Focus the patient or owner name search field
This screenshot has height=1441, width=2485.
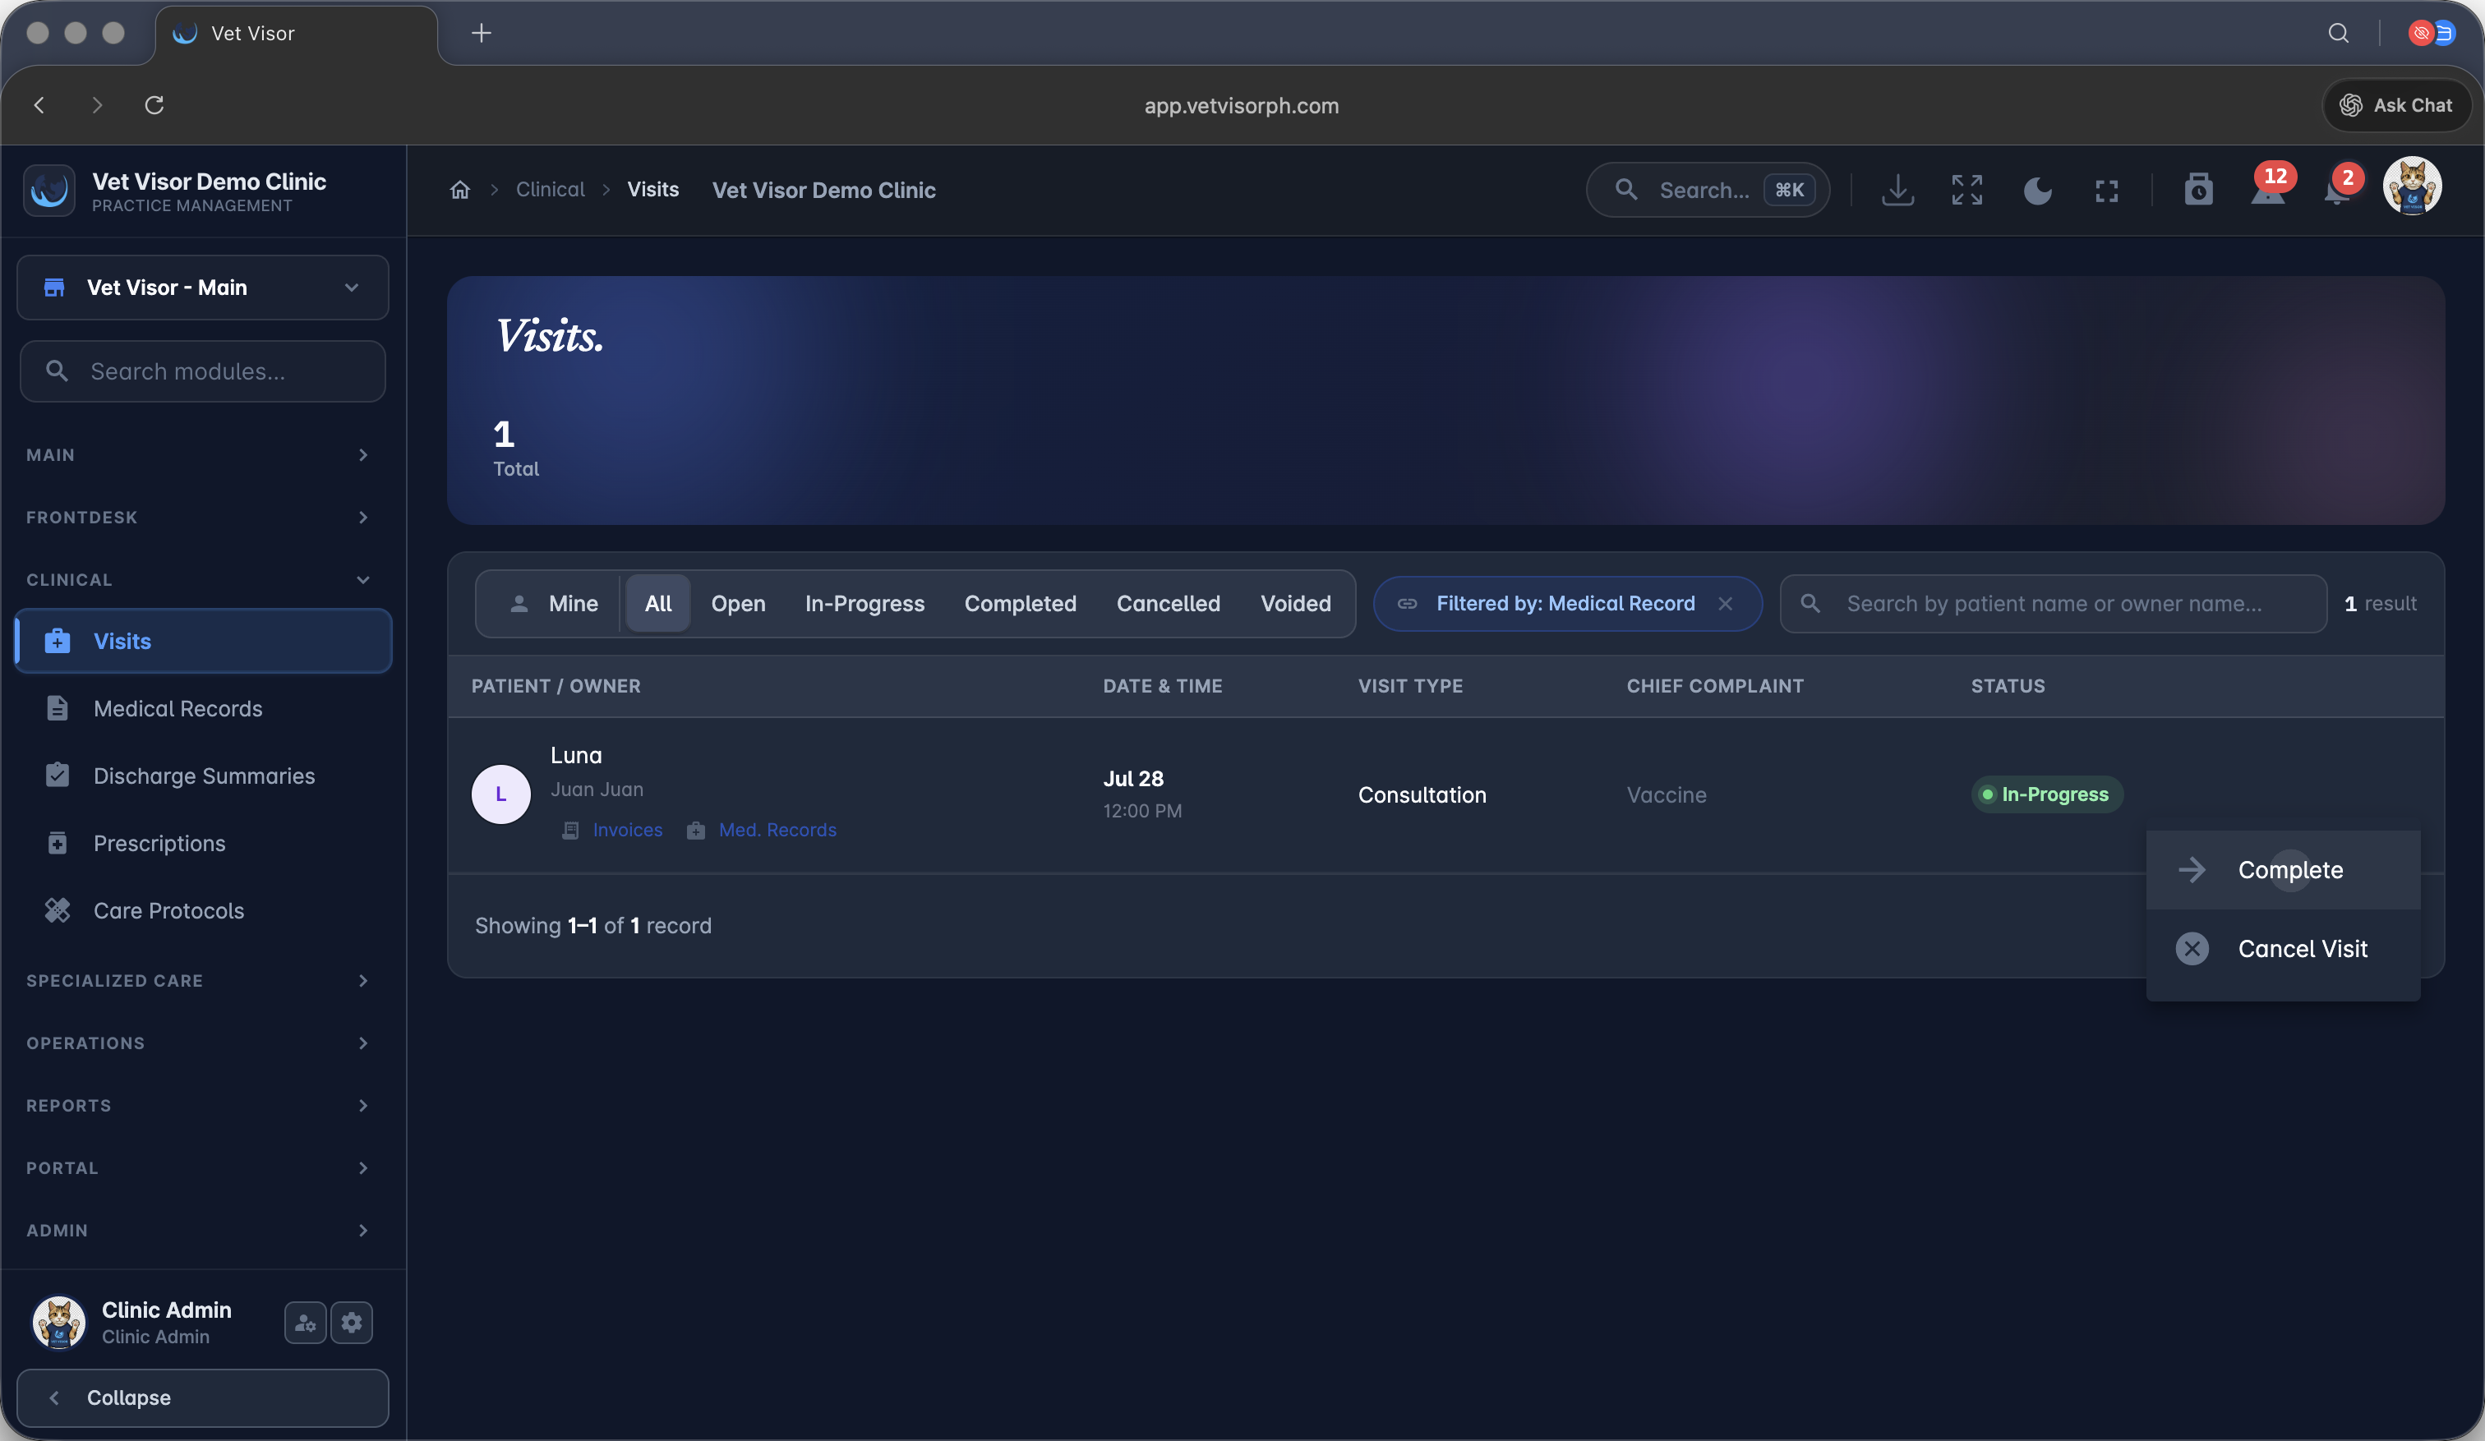[x=2053, y=603]
